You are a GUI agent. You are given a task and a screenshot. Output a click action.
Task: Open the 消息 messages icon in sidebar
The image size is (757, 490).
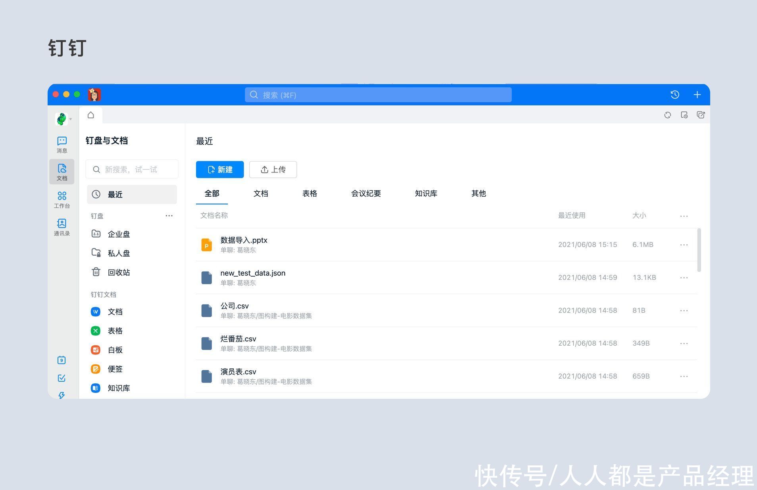[62, 144]
